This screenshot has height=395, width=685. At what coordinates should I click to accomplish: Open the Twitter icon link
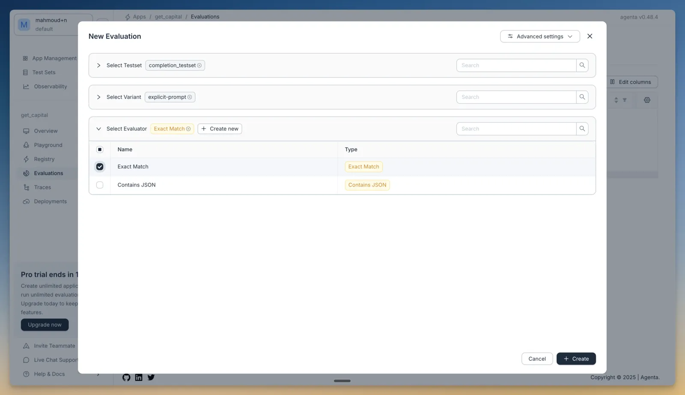pos(151,377)
